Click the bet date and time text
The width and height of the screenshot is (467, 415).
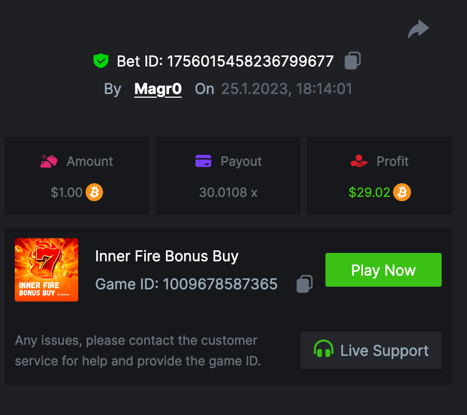coord(286,89)
